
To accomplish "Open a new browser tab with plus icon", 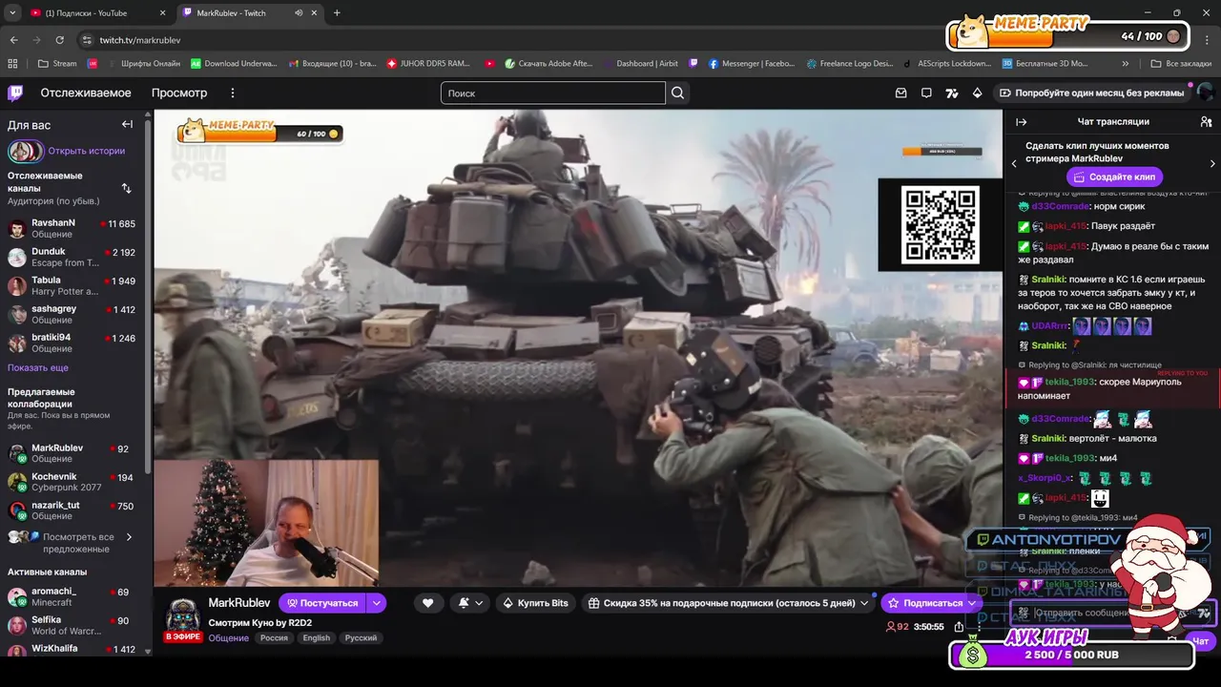I will (337, 12).
